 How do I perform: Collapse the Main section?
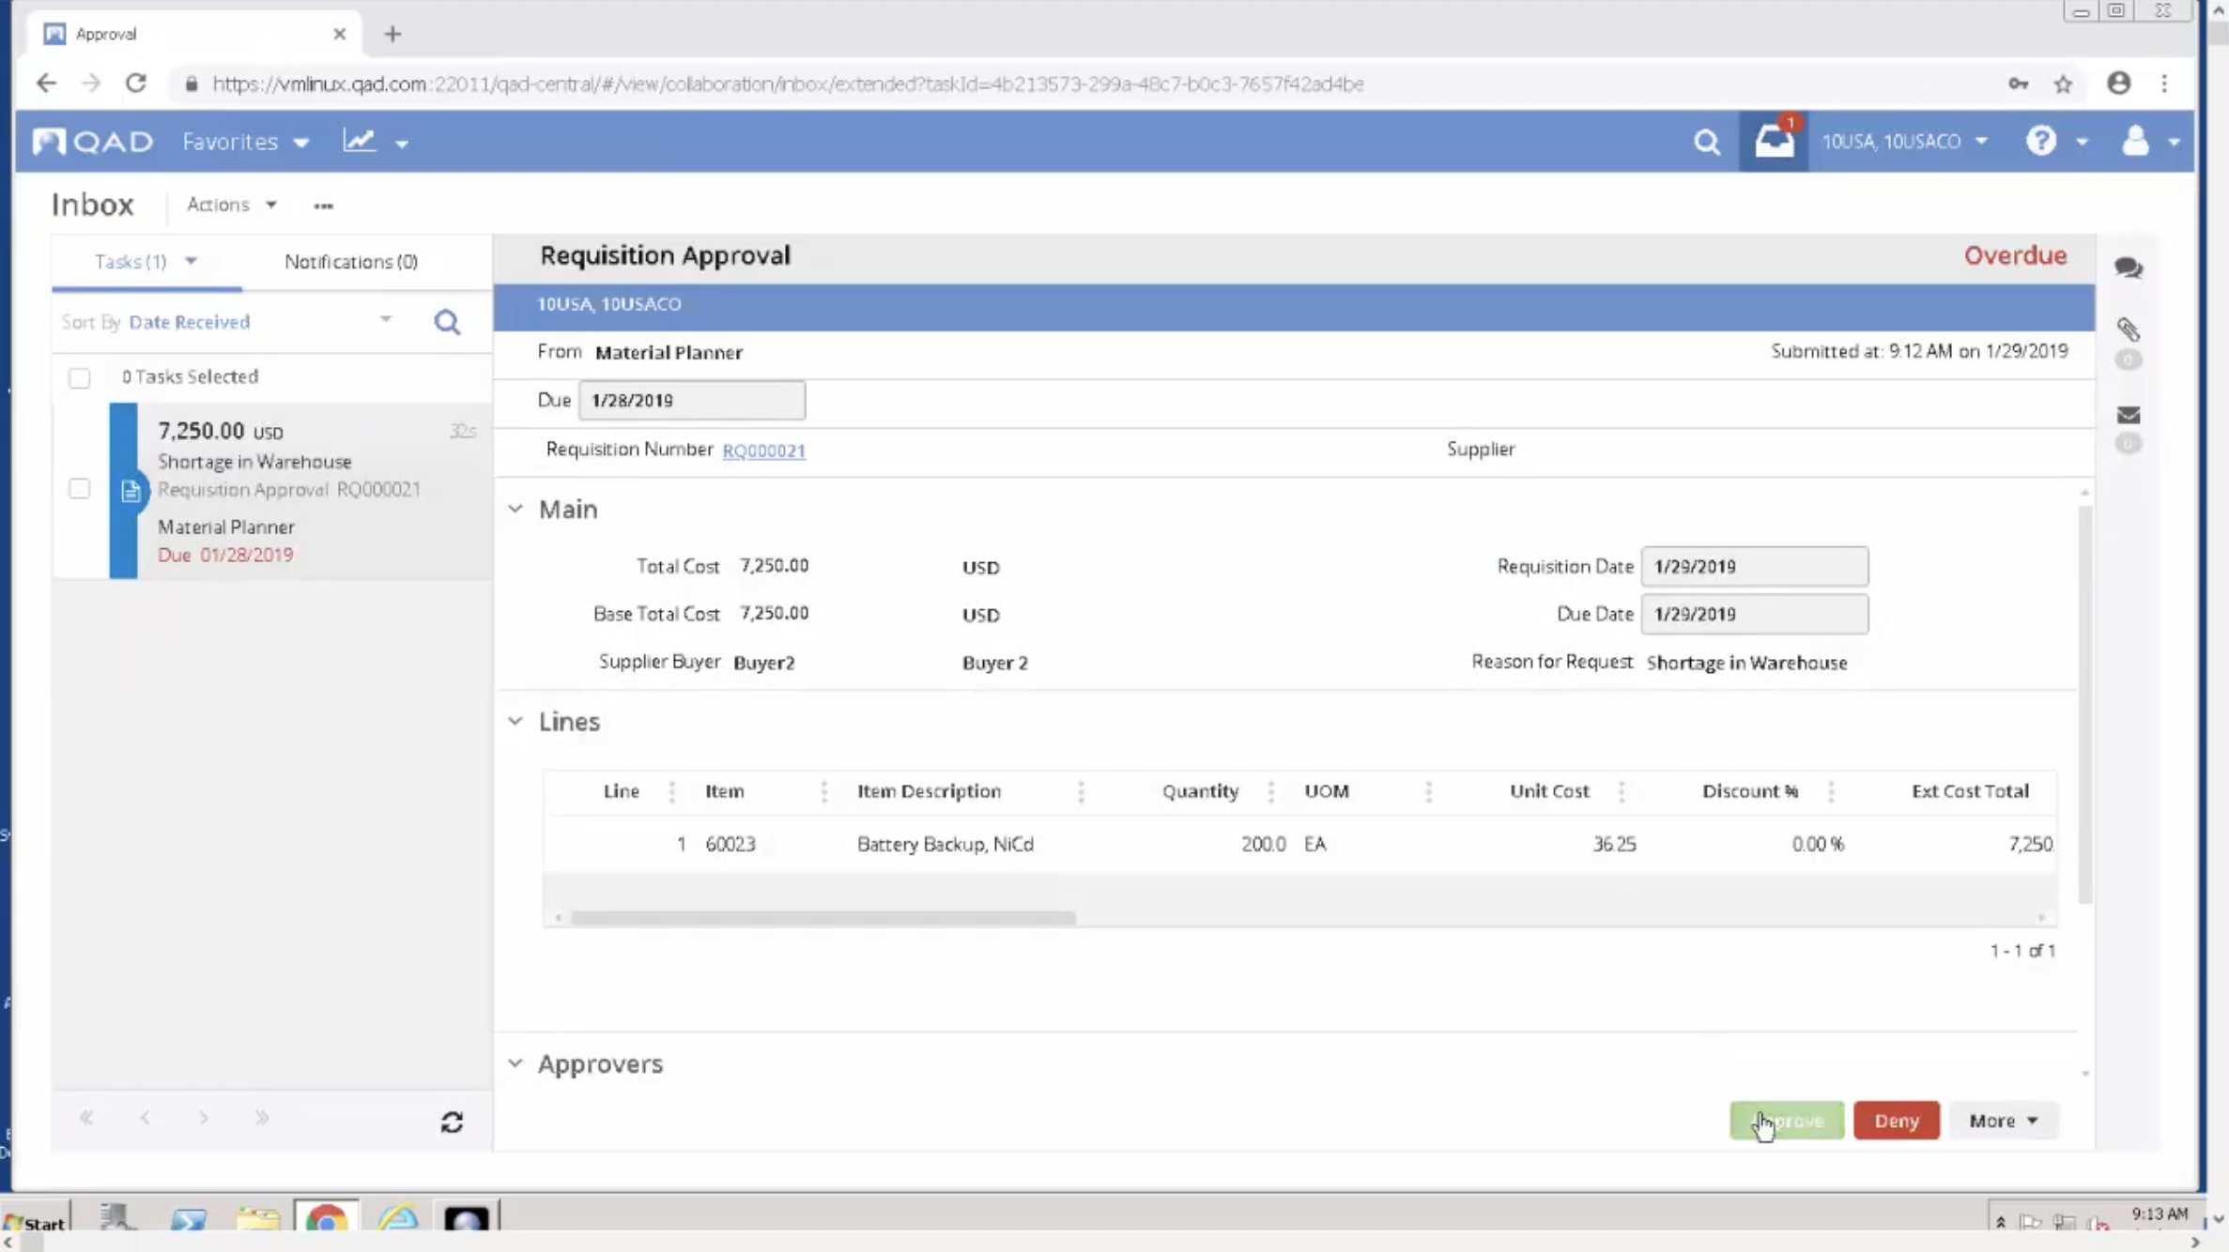coord(515,508)
